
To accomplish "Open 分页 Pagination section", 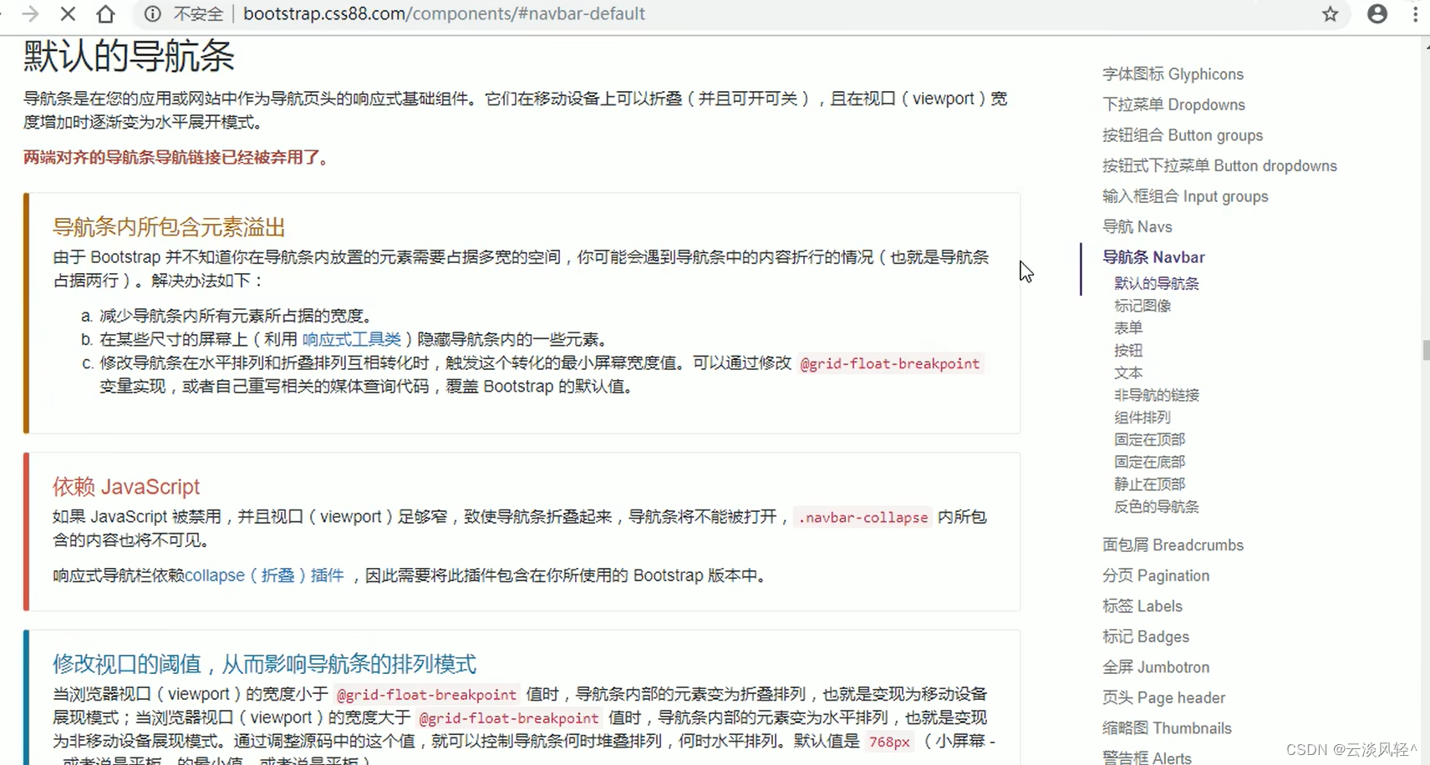I will coord(1156,575).
